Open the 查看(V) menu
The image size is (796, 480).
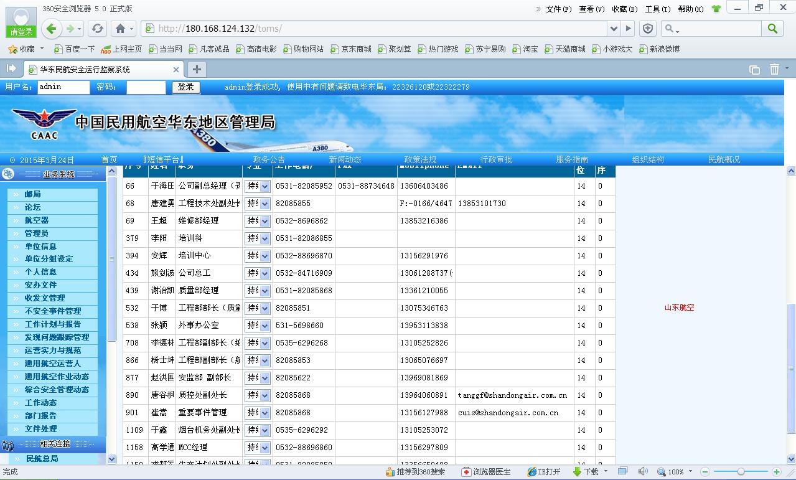tap(591, 9)
